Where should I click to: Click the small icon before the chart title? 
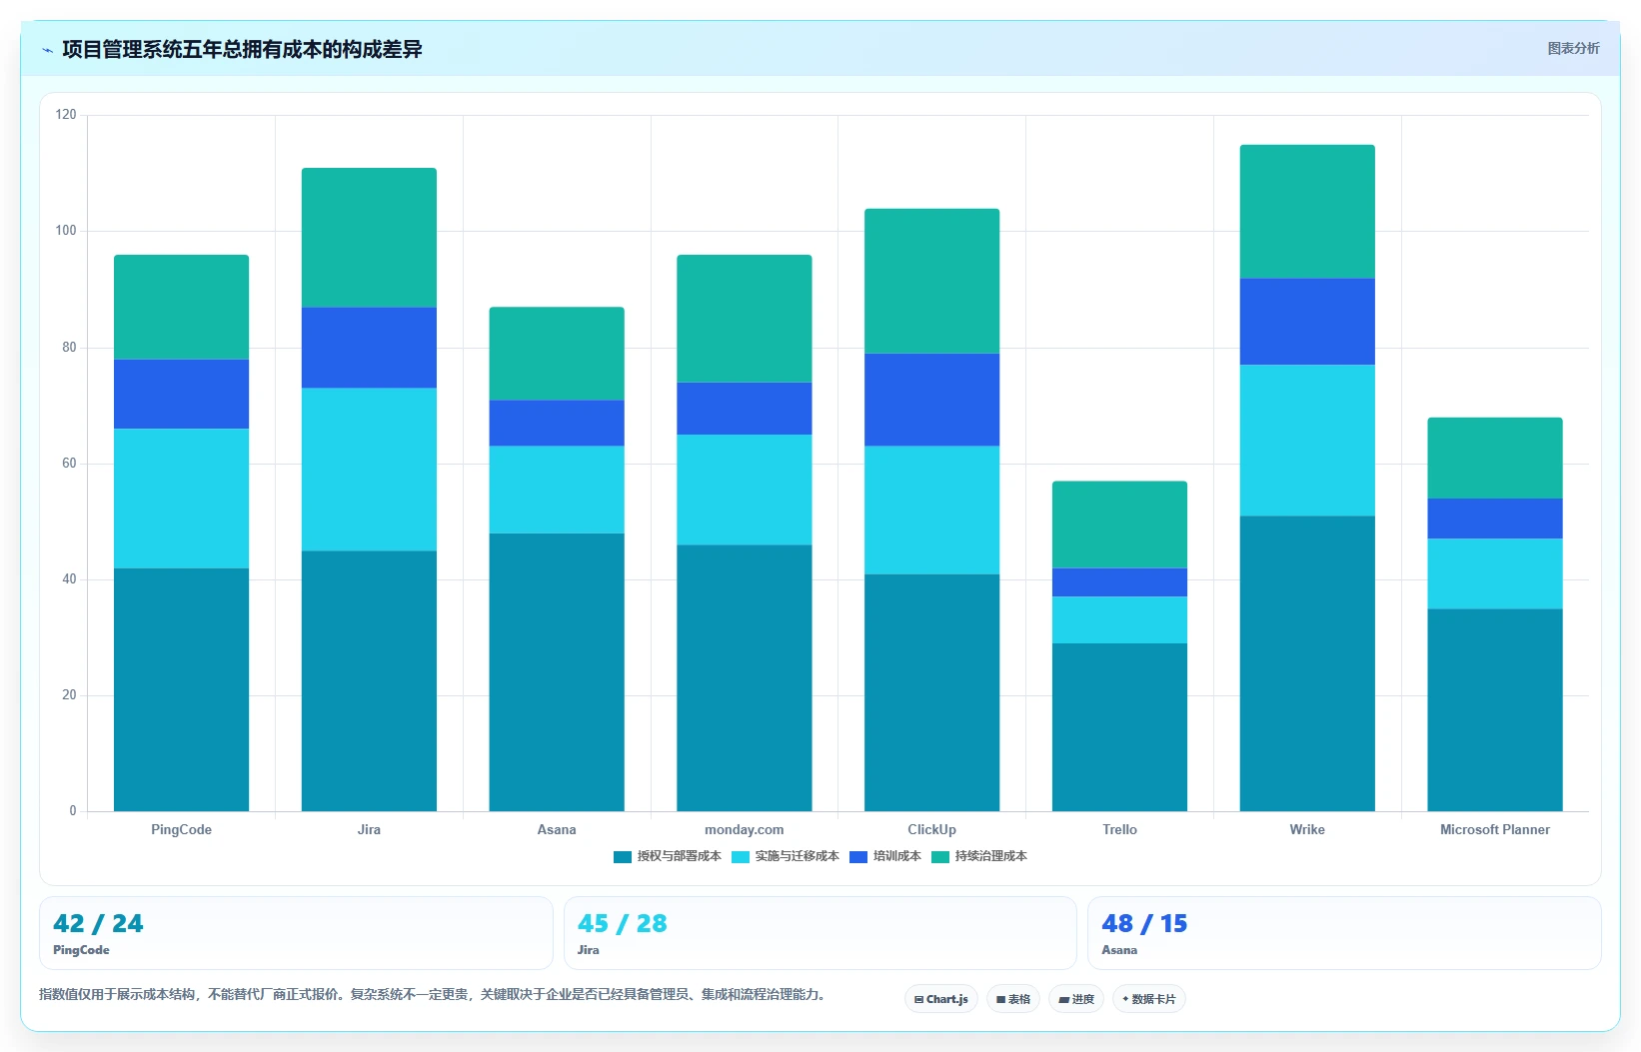point(47,50)
